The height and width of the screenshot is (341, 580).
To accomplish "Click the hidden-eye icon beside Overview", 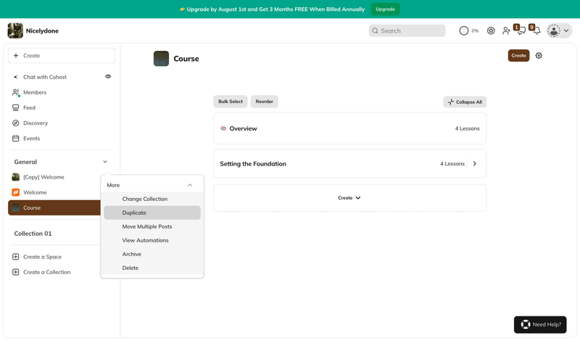I will [223, 128].
